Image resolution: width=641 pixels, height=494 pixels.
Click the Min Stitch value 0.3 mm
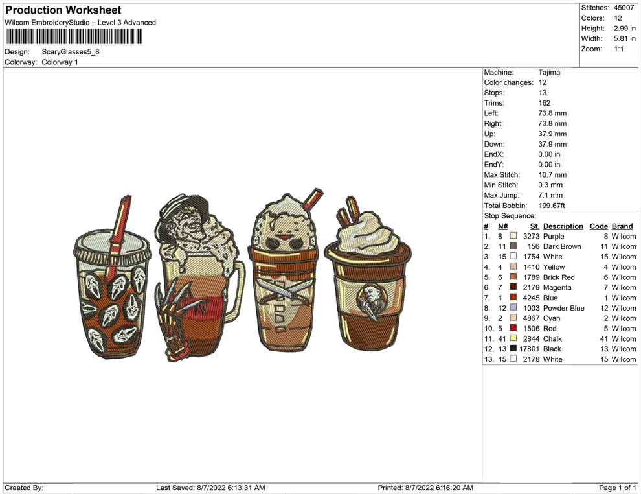[550, 185]
